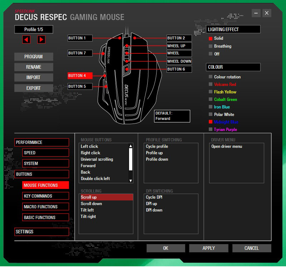This screenshot has width=286, height=267.
Task: Select BUTTON 1 on the mouse diagram
Action: tap(80, 38)
